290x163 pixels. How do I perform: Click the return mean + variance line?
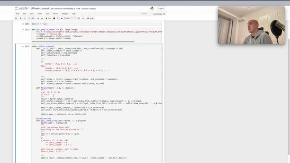[63, 114]
